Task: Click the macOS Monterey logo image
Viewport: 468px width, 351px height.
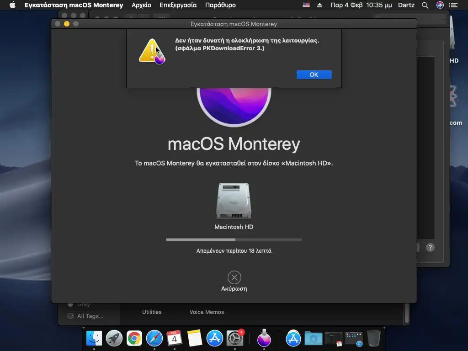Action: pos(234,107)
